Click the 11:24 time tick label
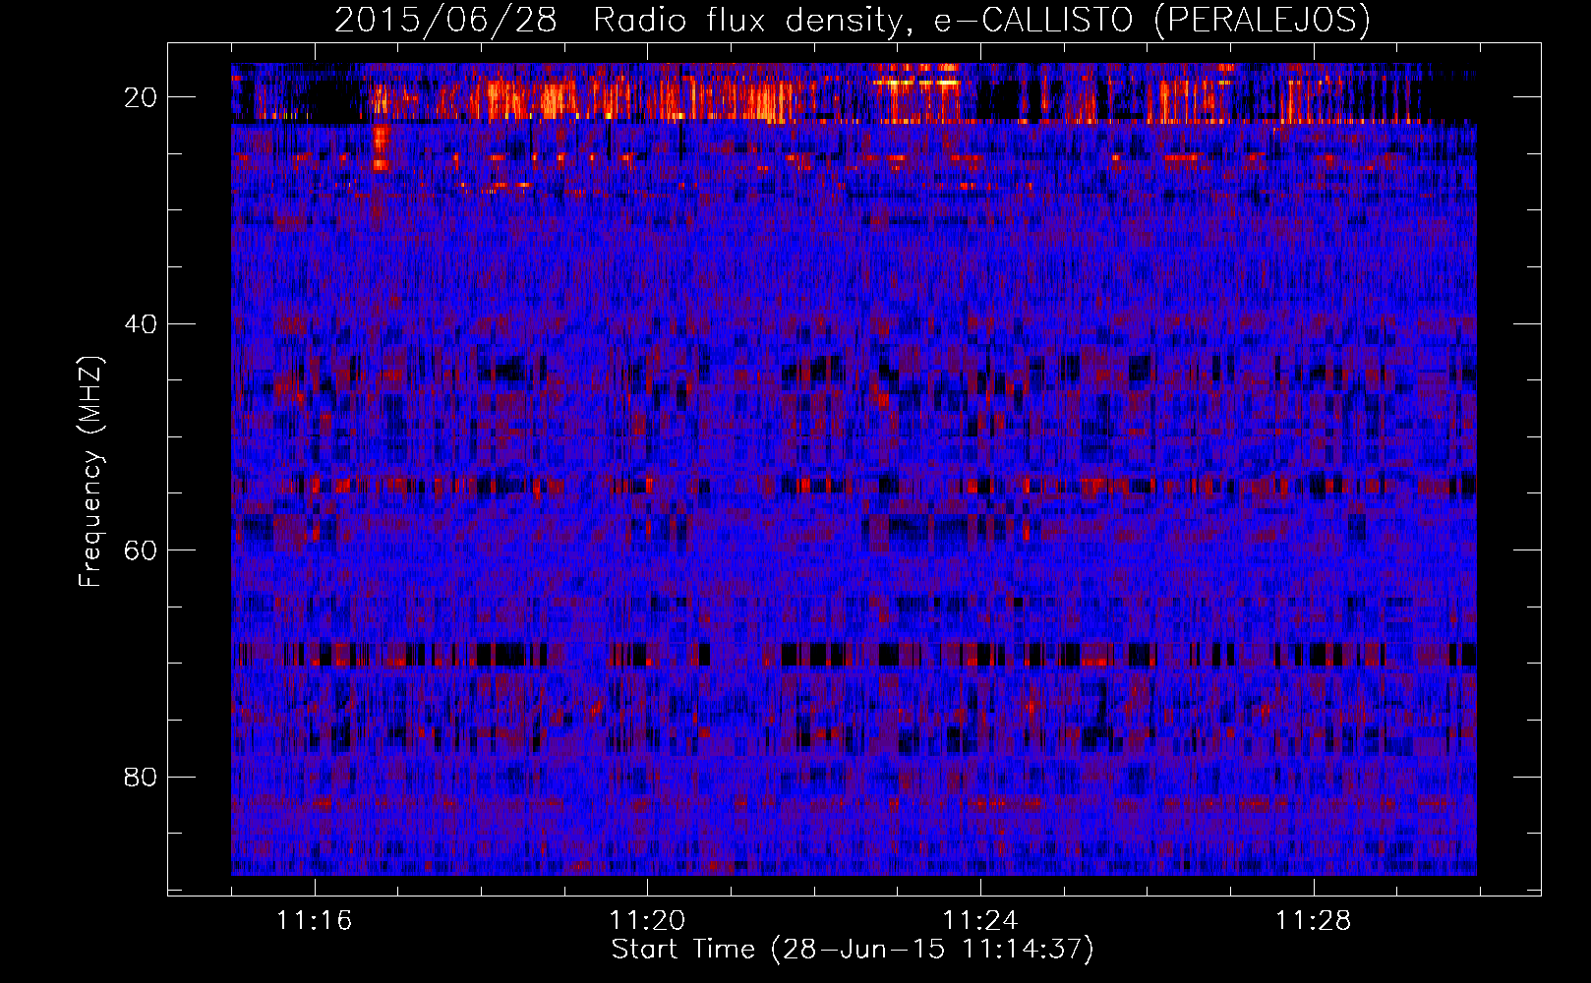Viewport: 1591px width, 983px height. pos(980,920)
